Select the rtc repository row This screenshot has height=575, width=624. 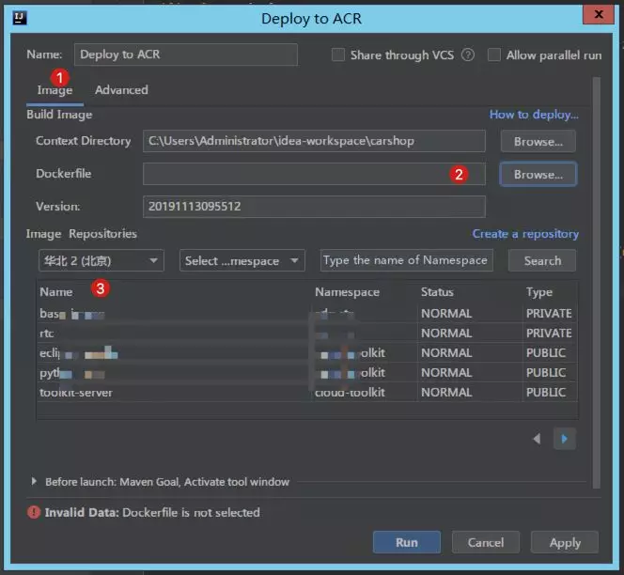pyautogui.click(x=306, y=333)
